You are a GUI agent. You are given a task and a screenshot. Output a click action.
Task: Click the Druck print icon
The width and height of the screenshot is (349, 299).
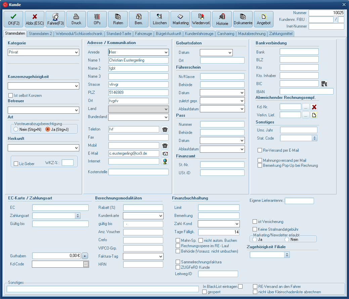pyautogui.click(x=76, y=19)
